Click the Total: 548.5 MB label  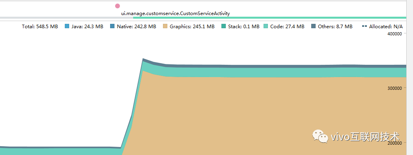pos(40,26)
